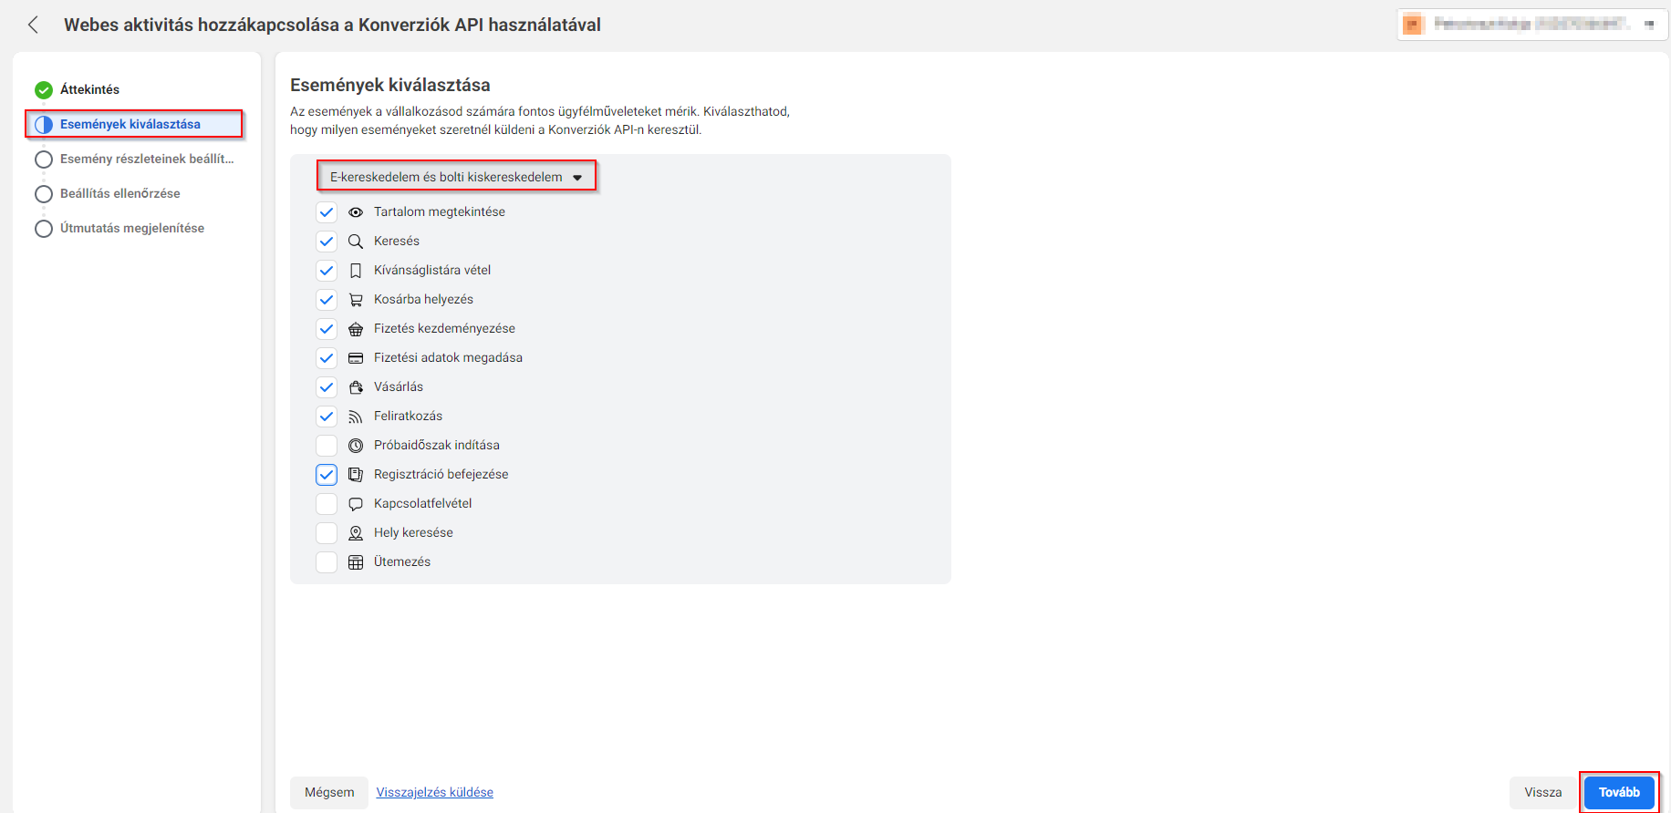Screen dimensions: 1671x813
Task: Uncheck the Regisztráció befejezése checkbox
Action: (327, 475)
